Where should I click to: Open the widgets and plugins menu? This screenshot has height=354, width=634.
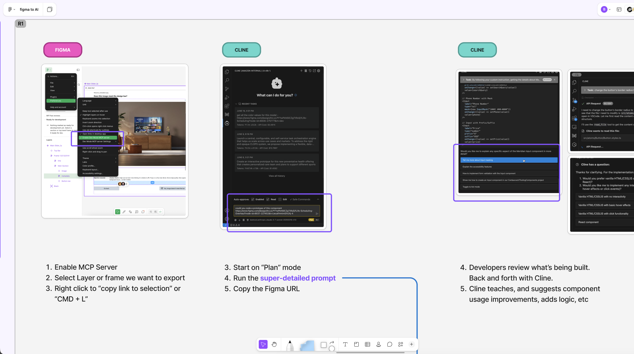click(x=401, y=344)
